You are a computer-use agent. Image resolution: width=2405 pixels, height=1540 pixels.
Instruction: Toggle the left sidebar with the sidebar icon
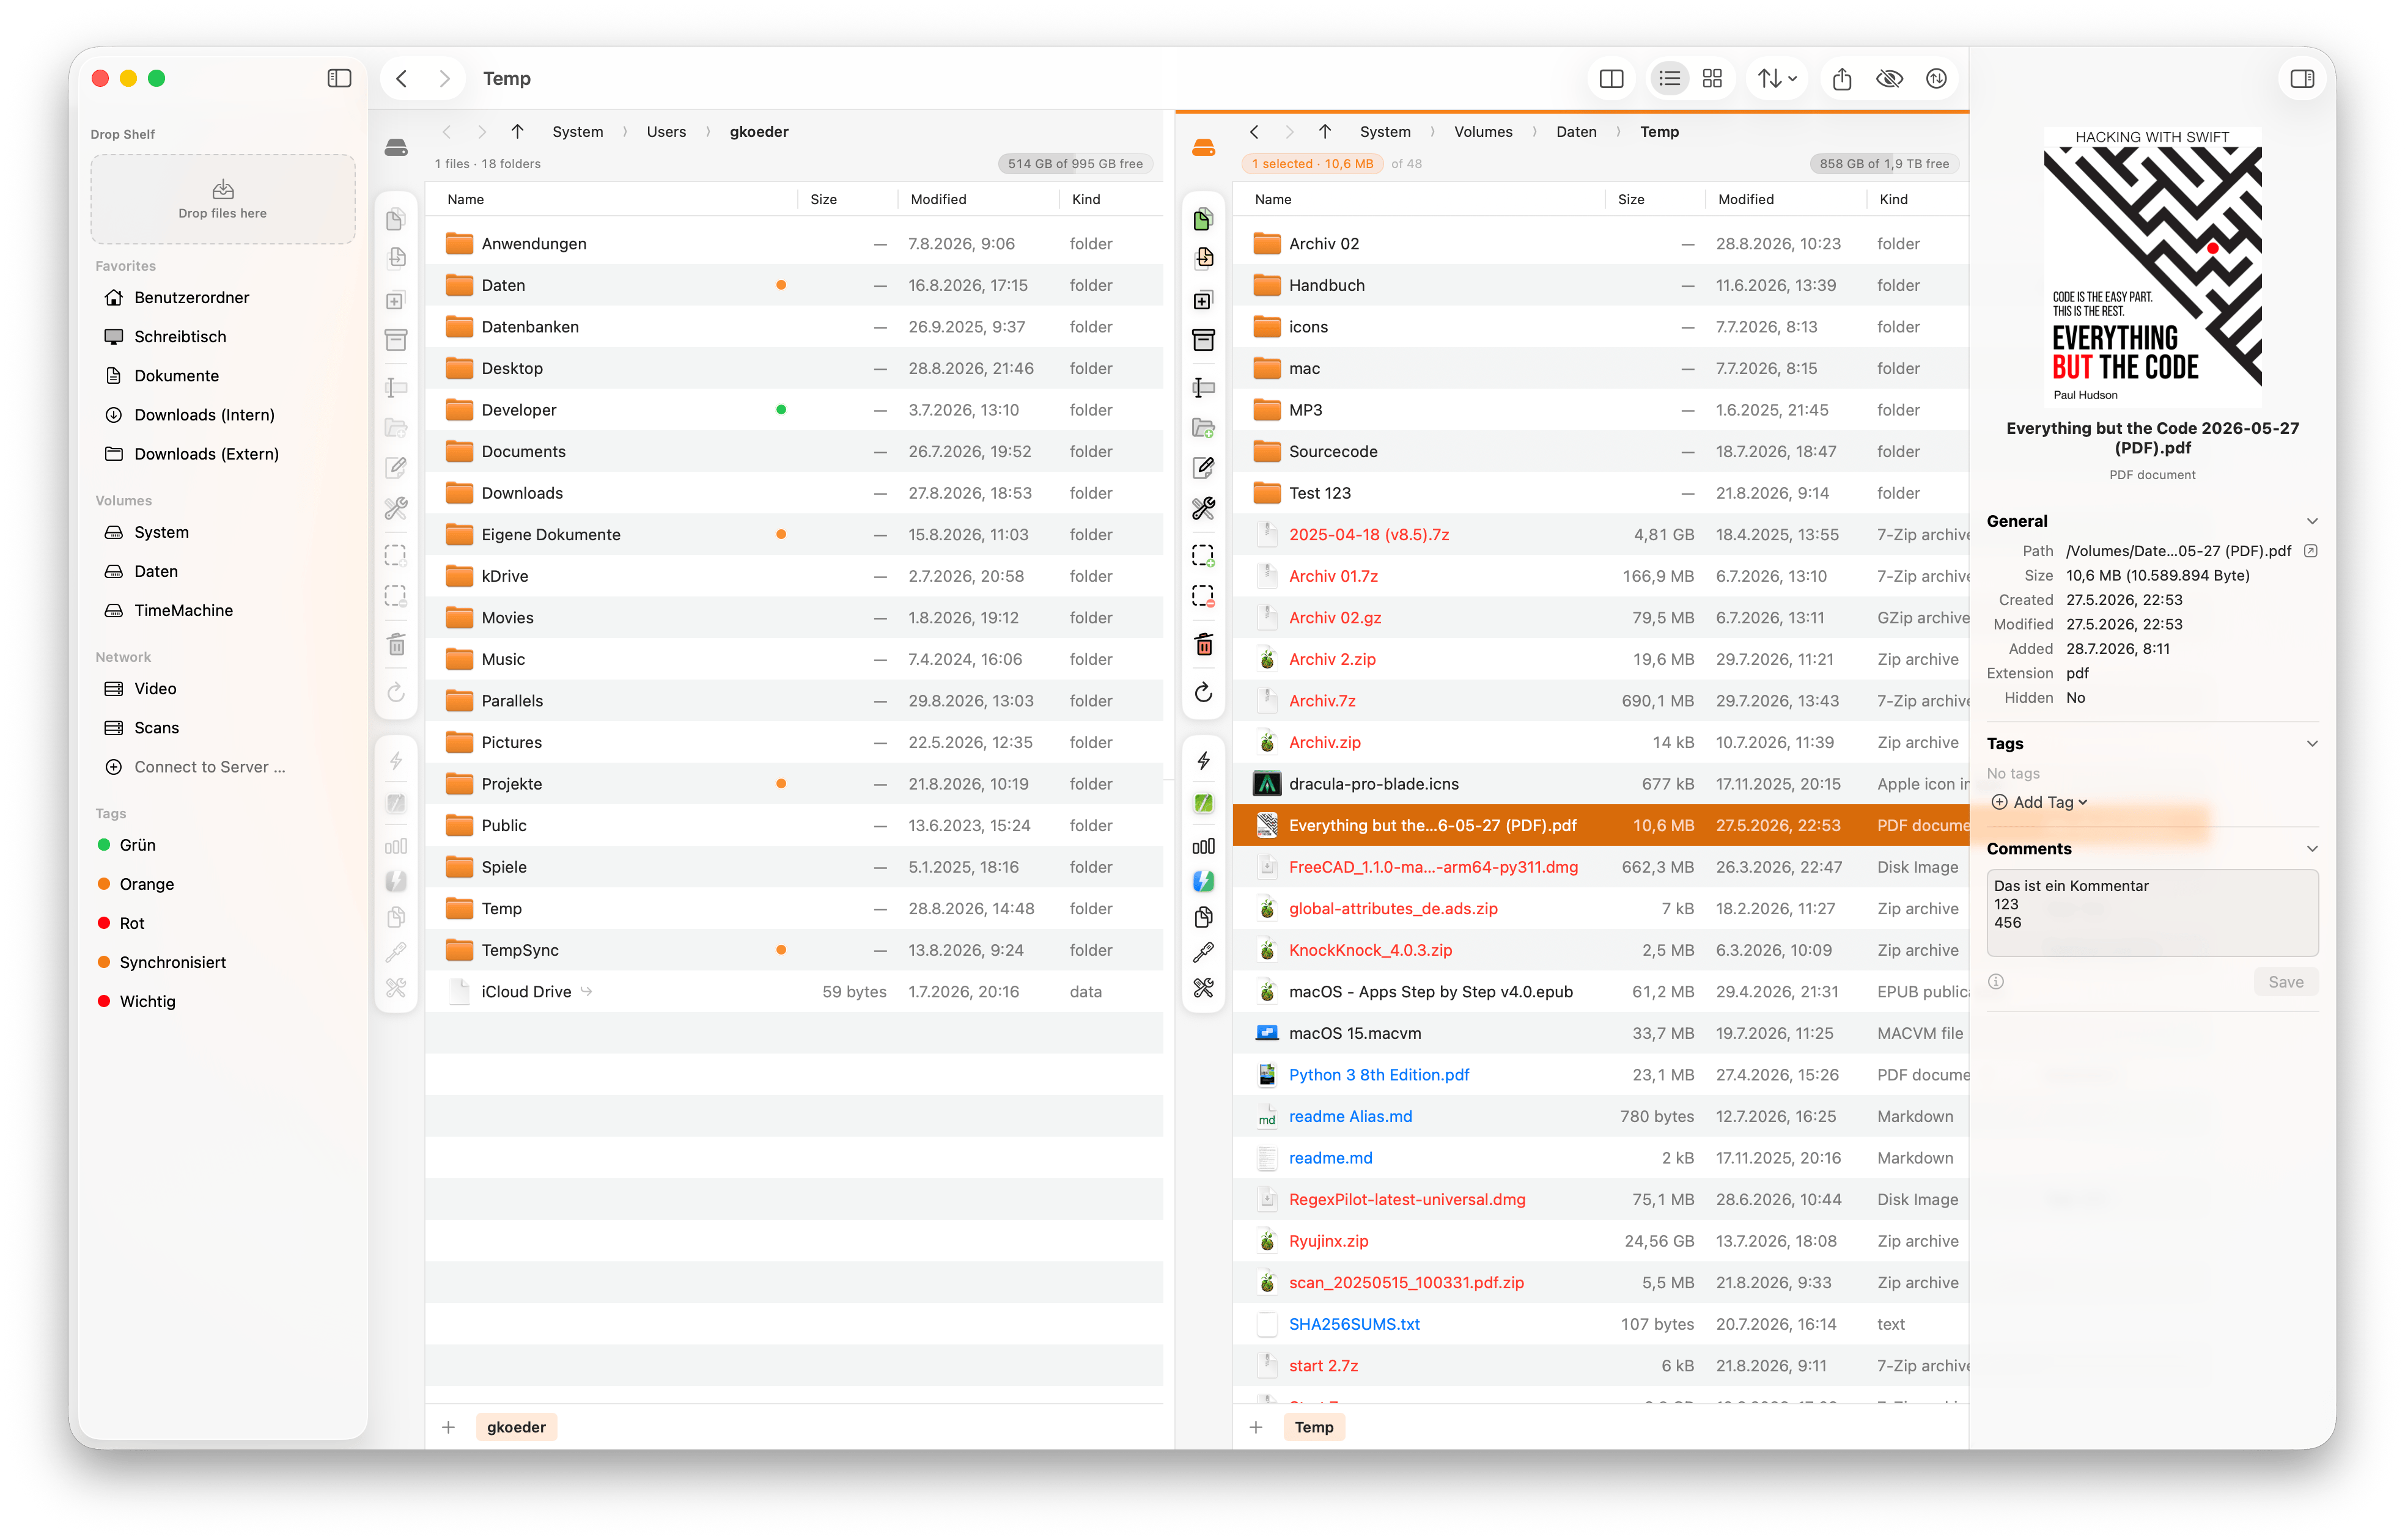(339, 78)
